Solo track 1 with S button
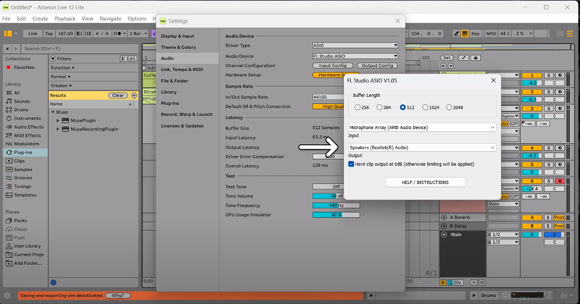 tap(549, 75)
